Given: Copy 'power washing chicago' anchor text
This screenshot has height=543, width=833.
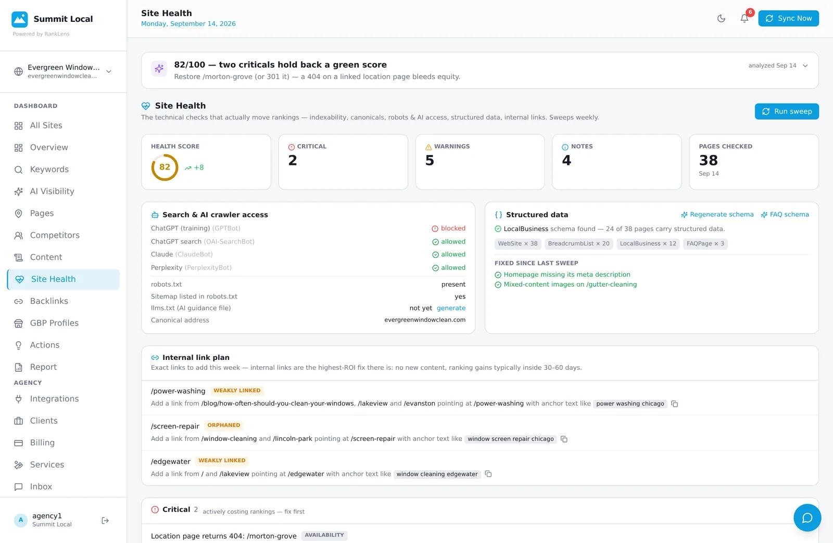Looking at the screenshot, I should point(675,404).
